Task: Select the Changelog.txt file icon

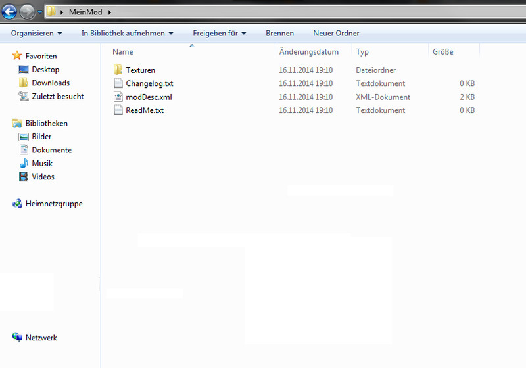Action: click(118, 83)
